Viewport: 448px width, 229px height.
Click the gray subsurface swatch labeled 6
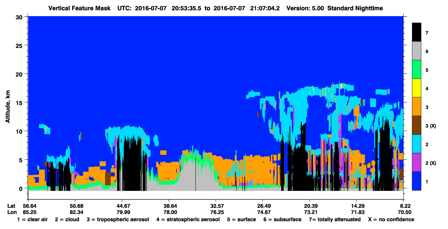point(417,51)
